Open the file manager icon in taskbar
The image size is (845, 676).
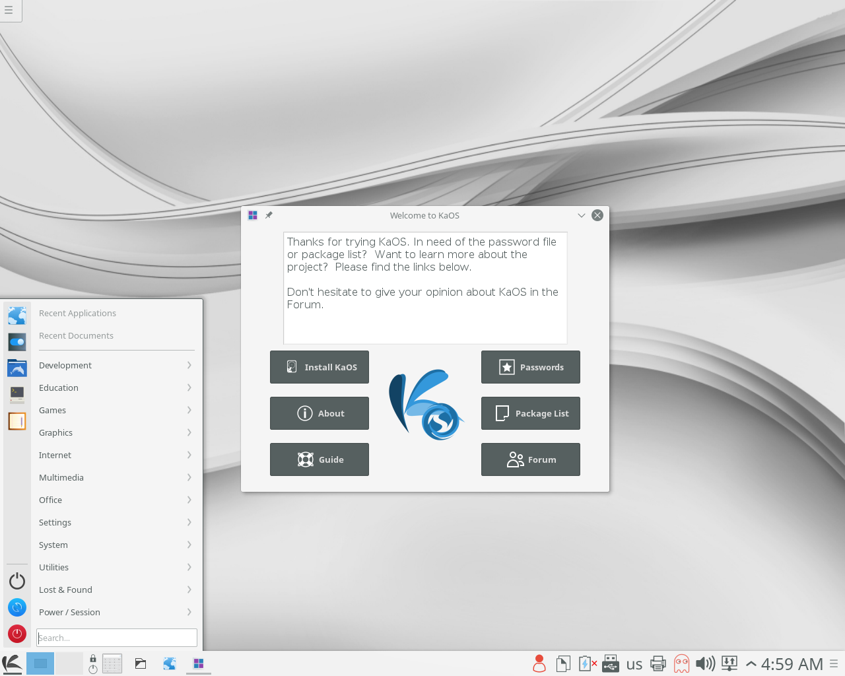141,663
